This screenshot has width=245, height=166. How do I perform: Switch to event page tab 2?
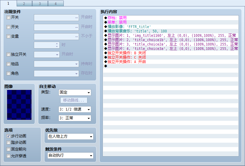point(24,4)
